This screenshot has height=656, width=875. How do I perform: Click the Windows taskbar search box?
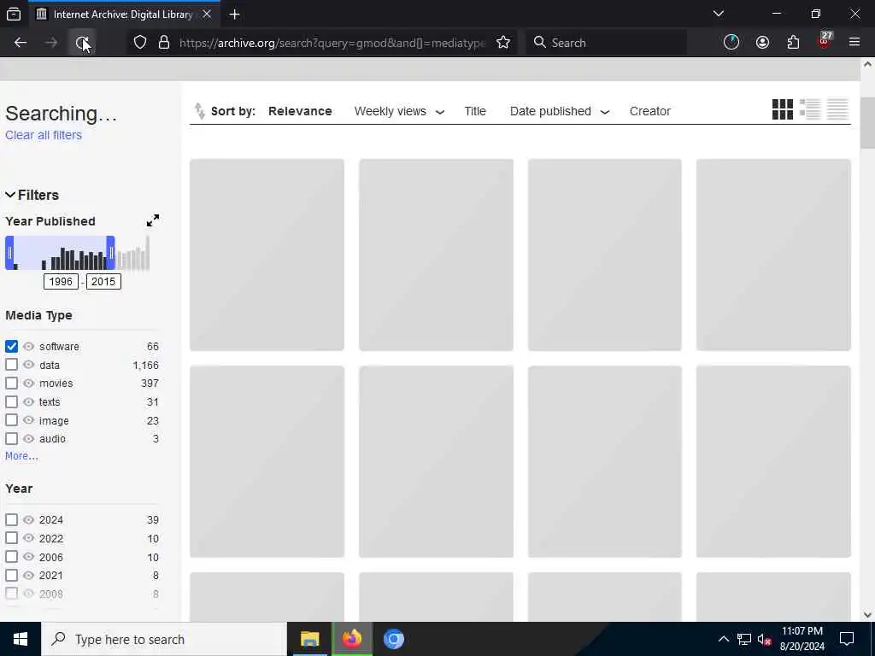163,639
